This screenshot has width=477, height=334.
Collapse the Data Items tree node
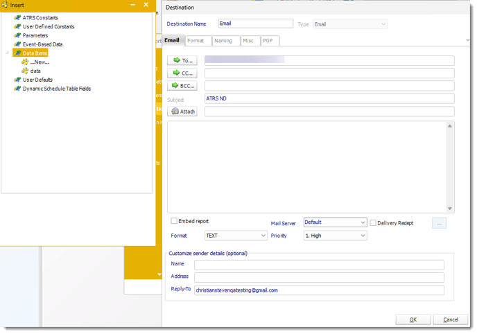pyautogui.click(x=8, y=53)
